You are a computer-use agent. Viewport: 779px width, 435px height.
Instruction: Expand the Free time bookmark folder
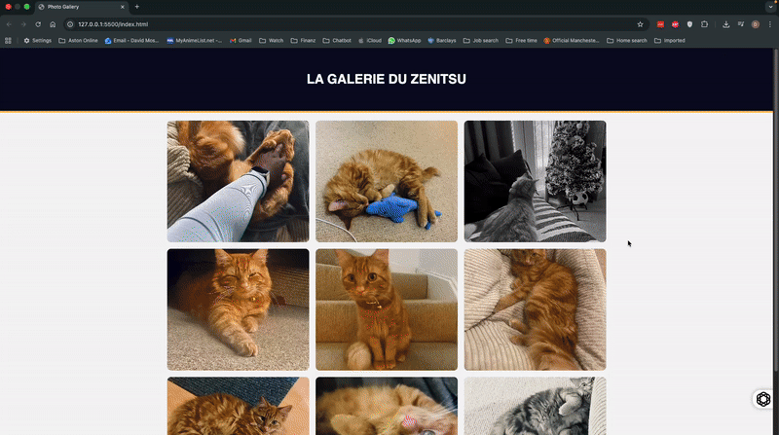coord(521,41)
